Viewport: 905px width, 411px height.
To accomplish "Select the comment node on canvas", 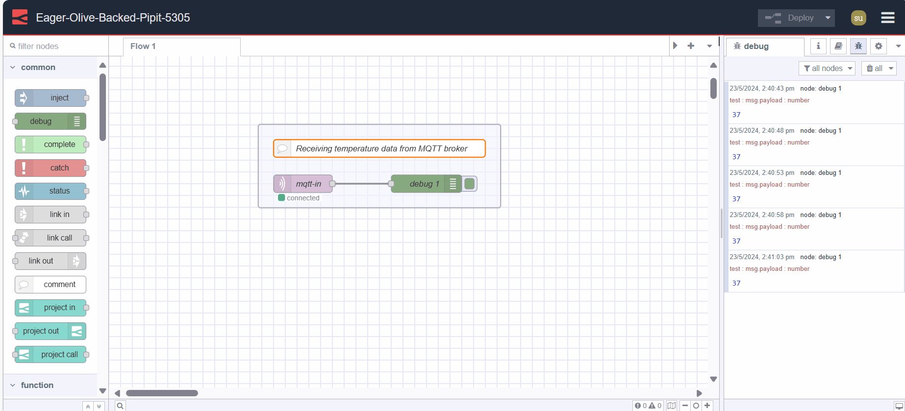I will pos(379,148).
